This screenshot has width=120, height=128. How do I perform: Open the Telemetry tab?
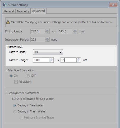tap(23, 11)
